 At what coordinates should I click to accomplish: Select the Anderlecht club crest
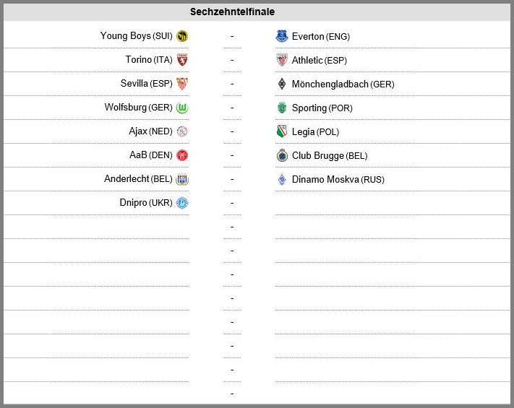coord(182,179)
